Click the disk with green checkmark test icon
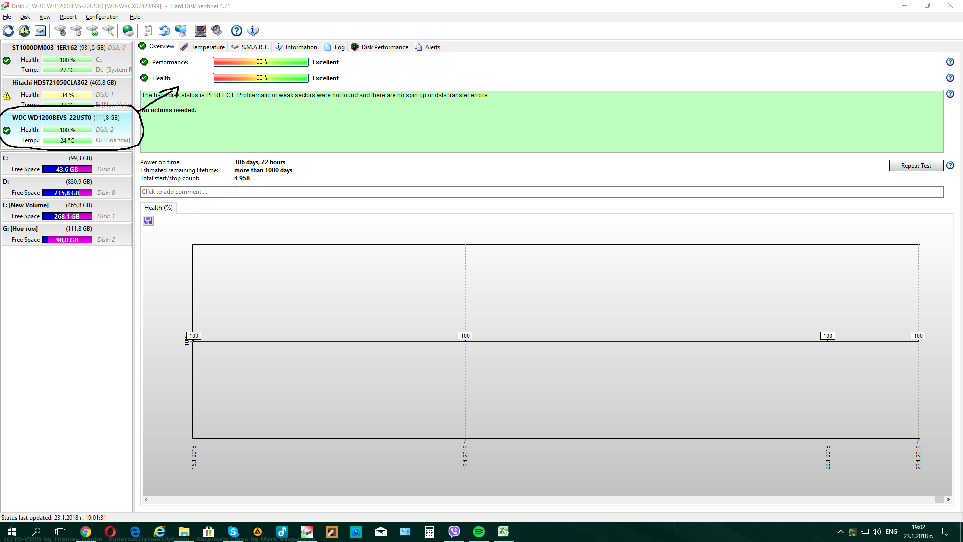 (92, 31)
